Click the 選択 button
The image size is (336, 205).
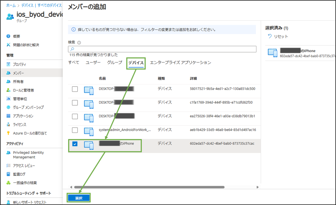(79, 198)
